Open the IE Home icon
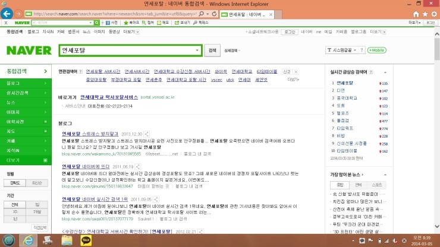The image size is (440, 247). (416, 14)
